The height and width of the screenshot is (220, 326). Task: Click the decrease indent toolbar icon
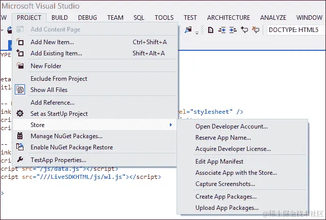(222, 30)
